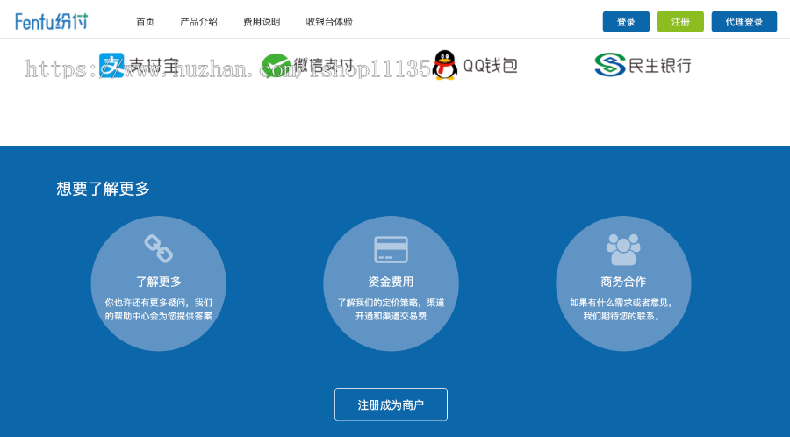
Task: Click the people group icon
Action: 623,249
